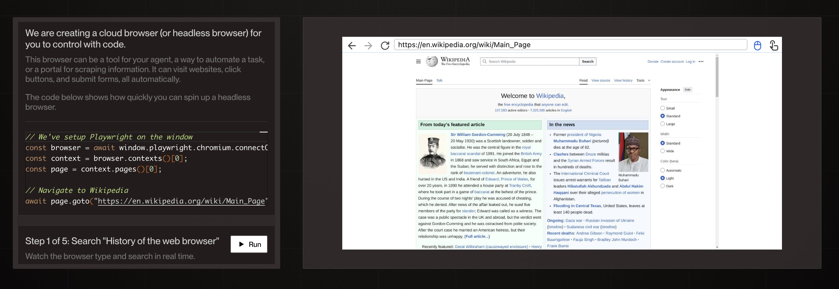The image size is (839, 289).
Task: Click the International Criminal Court link
Action: pos(585,174)
